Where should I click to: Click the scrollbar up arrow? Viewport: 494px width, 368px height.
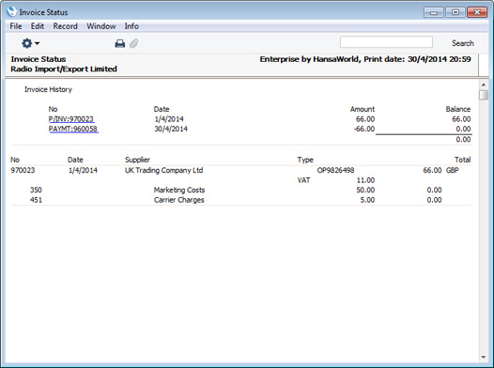(x=484, y=85)
